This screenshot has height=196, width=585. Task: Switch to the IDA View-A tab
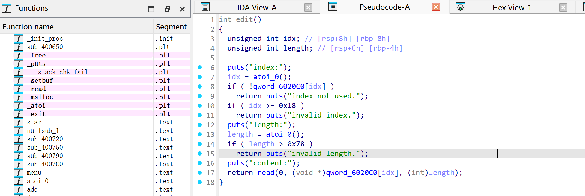click(257, 7)
